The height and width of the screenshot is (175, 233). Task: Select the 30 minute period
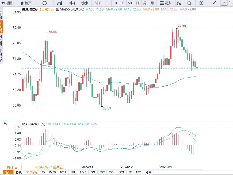(x=122, y=3)
